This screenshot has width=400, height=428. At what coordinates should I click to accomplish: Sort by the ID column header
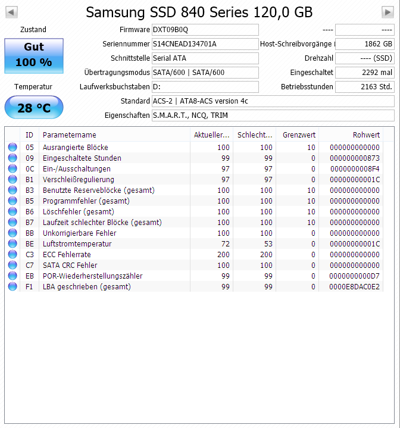tap(30, 135)
